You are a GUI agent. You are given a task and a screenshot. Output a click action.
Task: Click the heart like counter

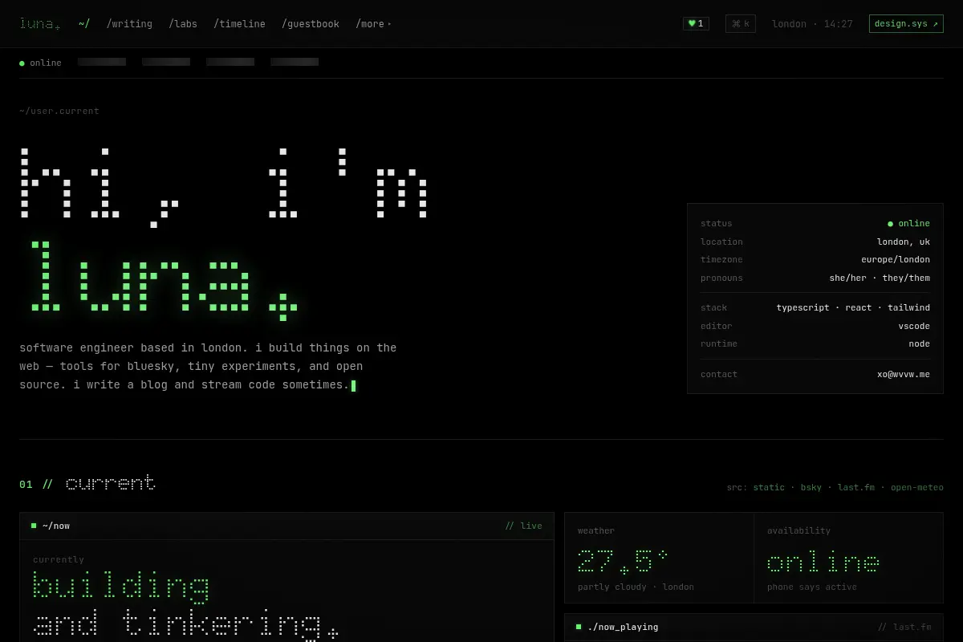[x=696, y=24]
